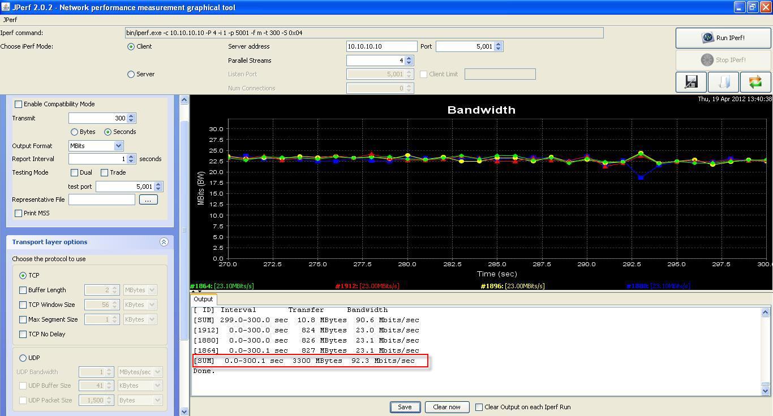Click the Representative File browse button
Image resolution: width=773 pixels, height=416 pixels.
click(148, 200)
